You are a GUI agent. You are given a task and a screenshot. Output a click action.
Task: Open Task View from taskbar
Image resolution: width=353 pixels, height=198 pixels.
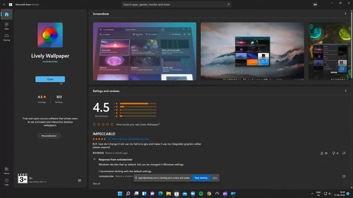pyautogui.click(x=136, y=194)
